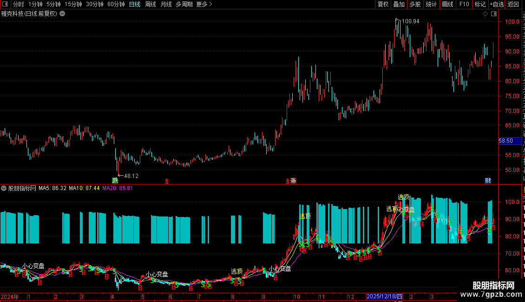This screenshot has height=302, width=525.
Task: Click the diamond marker icon above the chart
Action: pyautogui.click(x=485, y=14)
